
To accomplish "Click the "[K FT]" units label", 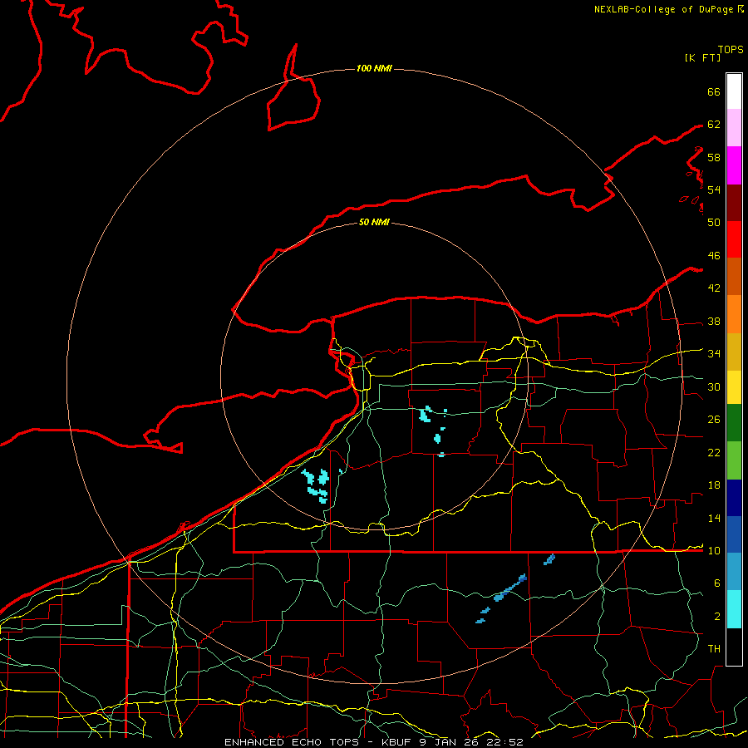I will (702, 57).
